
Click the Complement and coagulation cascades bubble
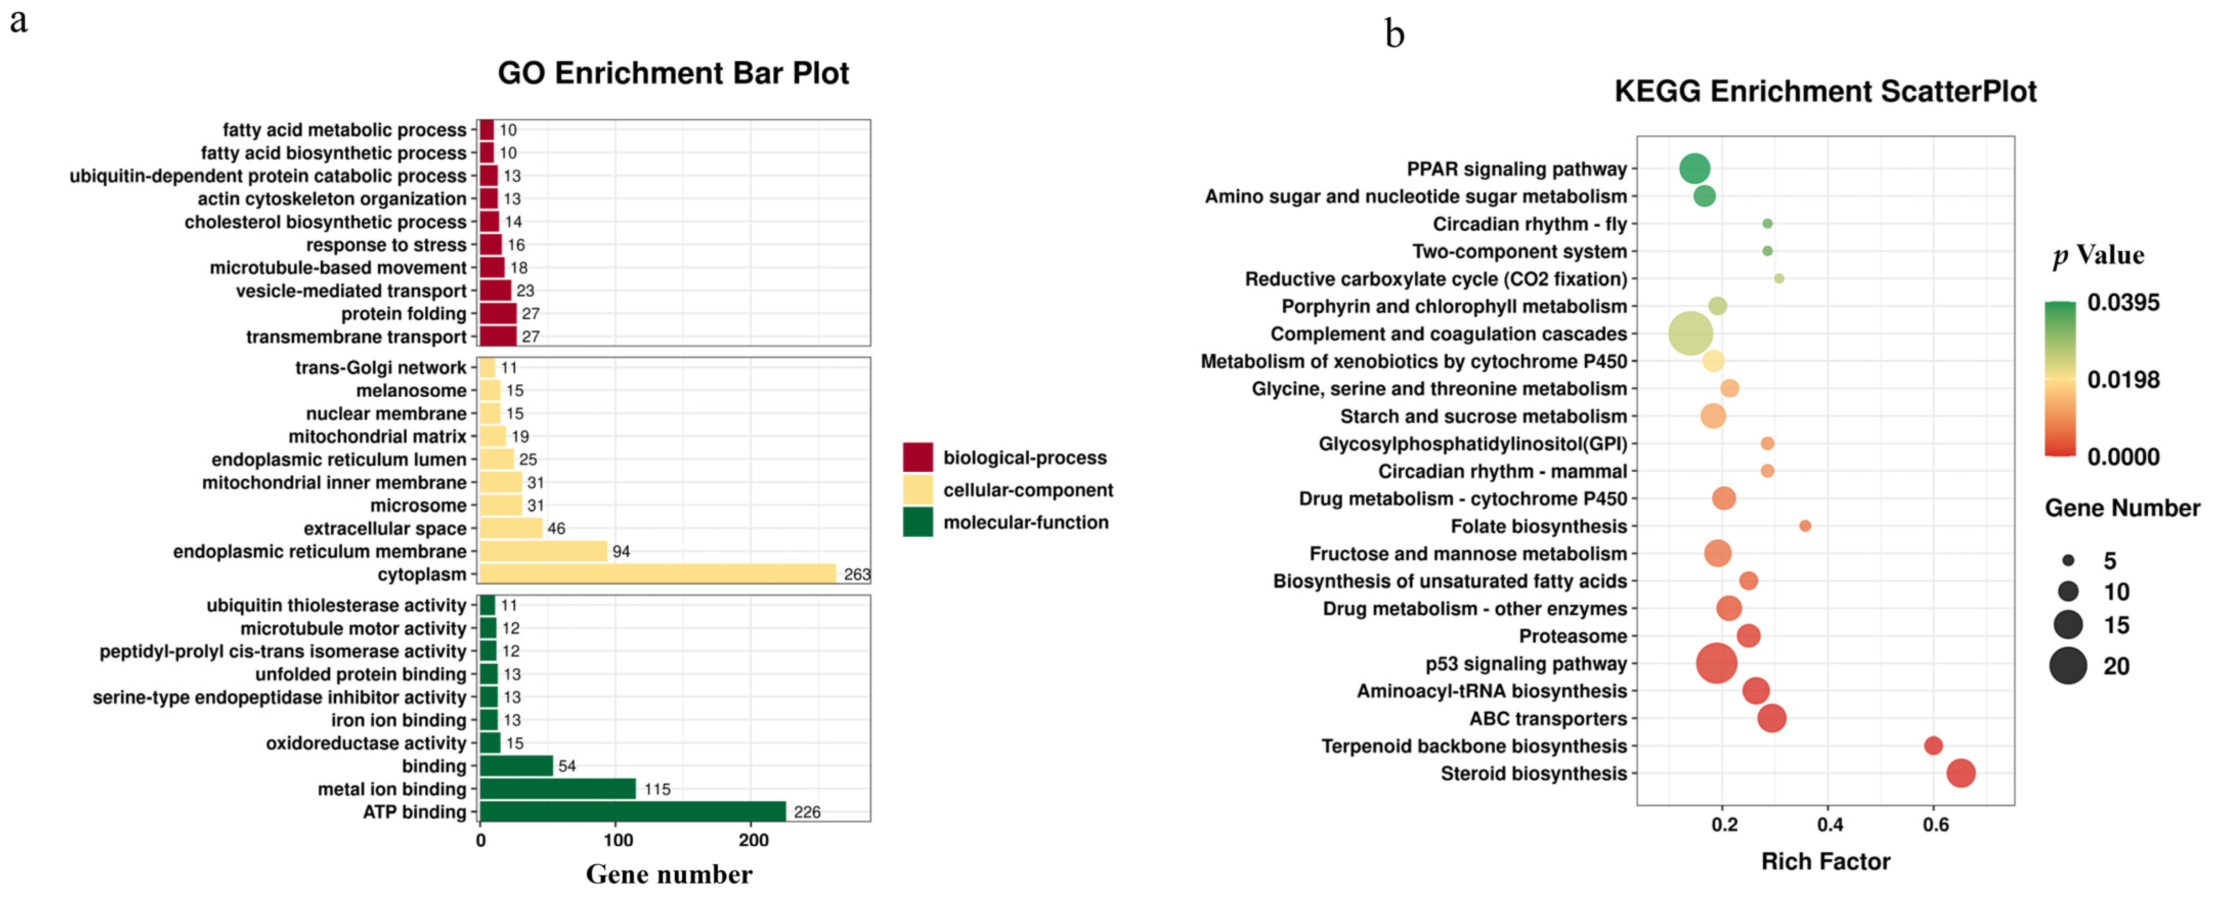point(1690,334)
